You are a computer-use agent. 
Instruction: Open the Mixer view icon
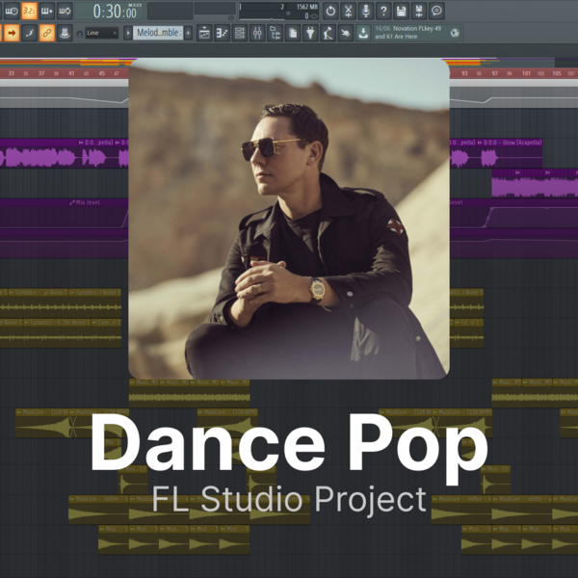point(257,33)
